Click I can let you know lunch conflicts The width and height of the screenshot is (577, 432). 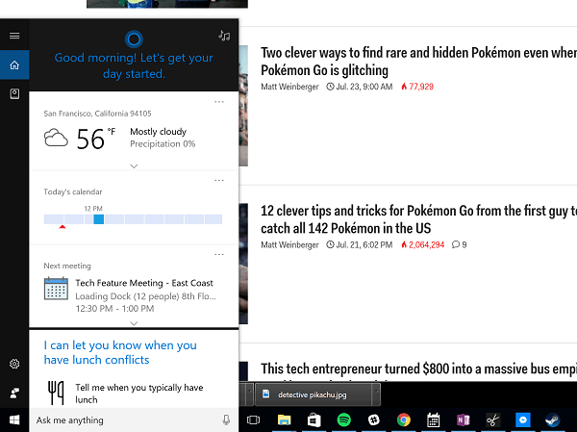click(120, 352)
